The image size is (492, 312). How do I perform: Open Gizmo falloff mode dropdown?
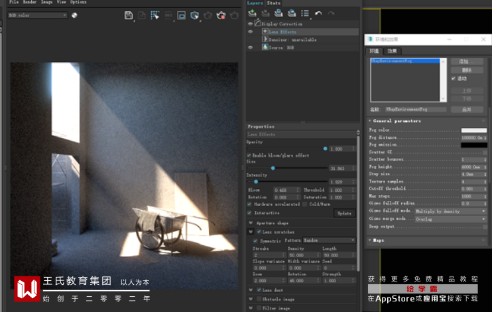(x=450, y=212)
